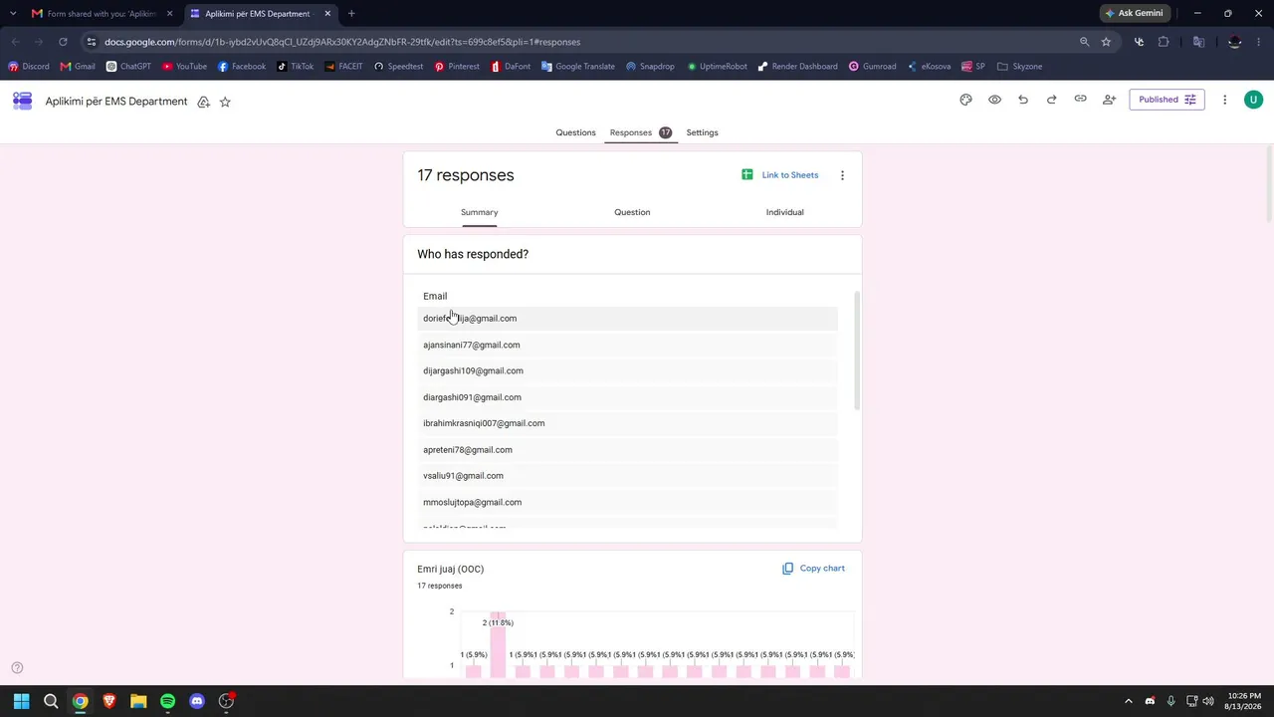Open File Explorer from taskbar

[x=138, y=701]
